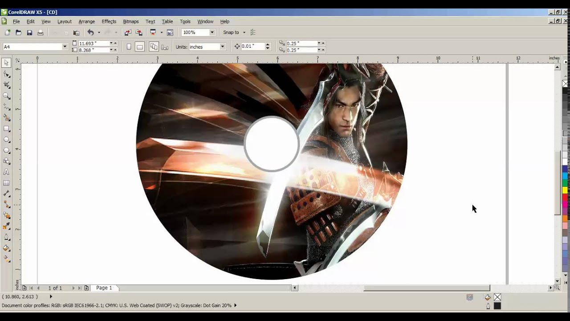
Task: Save the document
Action: coord(29,33)
